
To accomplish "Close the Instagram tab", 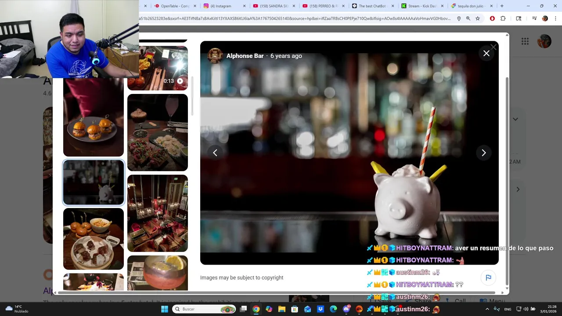I will [x=244, y=6].
